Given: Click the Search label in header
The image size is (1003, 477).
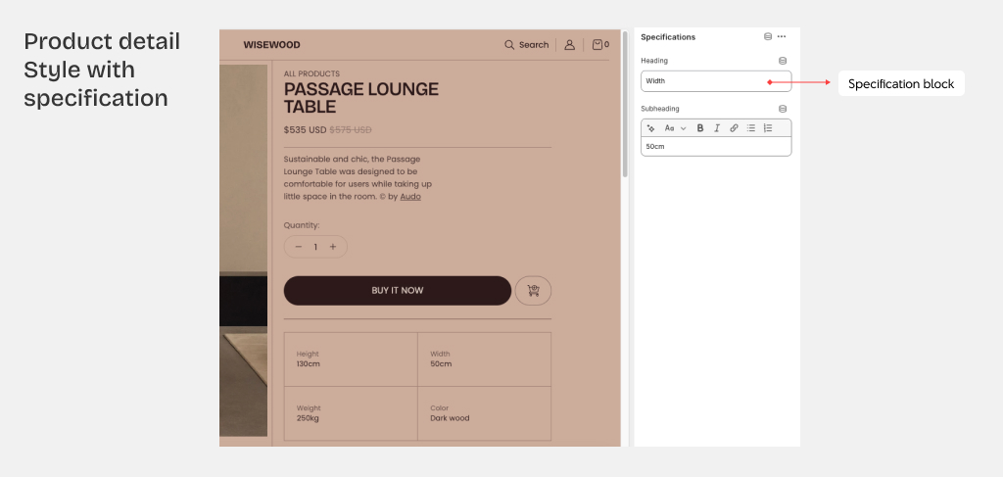Looking at the screenshot, I should coord(534,45).
